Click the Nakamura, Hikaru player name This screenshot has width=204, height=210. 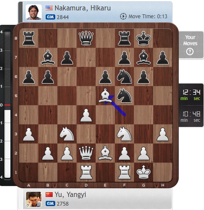pos(83,8)
